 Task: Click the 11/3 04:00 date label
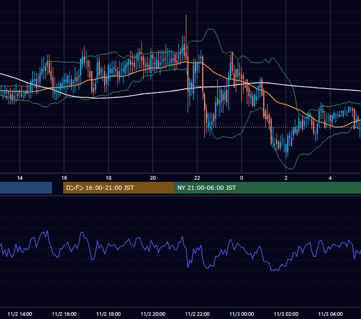pyautogui.click(x=330, y=314)
